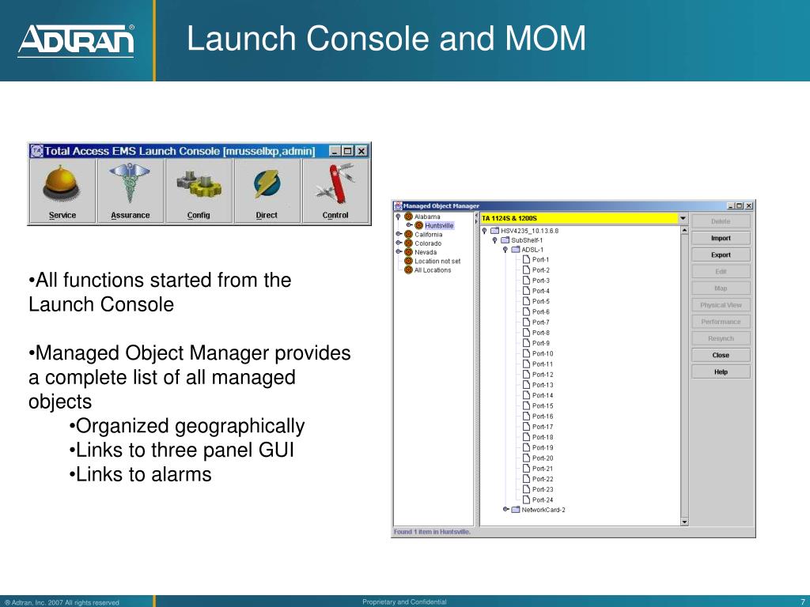Collapse the HSV4235_10.13.6.8 node
Viewport: 810px width, 607px height.
click(484, 231)
